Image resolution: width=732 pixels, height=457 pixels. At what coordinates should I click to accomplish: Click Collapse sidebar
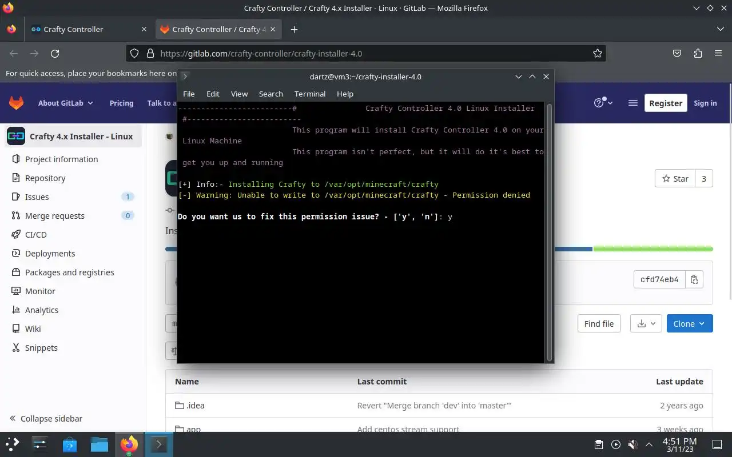(x=46, y=419)
